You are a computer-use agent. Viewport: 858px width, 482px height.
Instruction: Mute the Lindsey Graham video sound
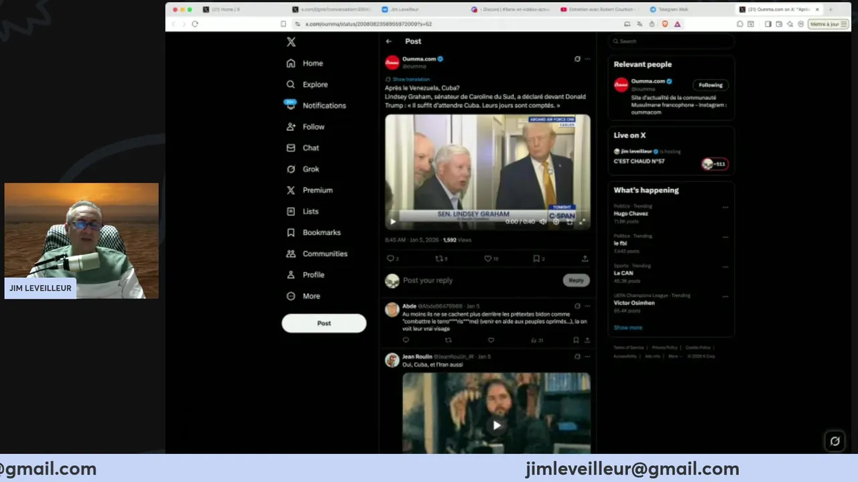(x=543, y=222)
